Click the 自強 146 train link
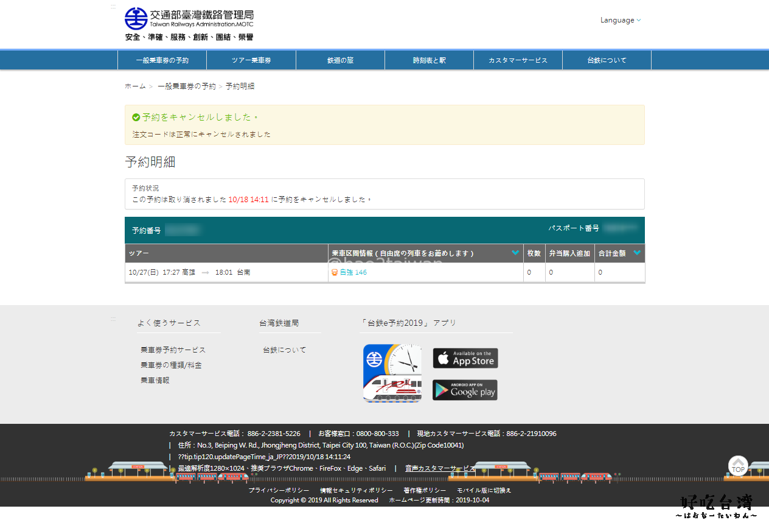This screenshot has height=531, width=769. [x=353, y=273]
